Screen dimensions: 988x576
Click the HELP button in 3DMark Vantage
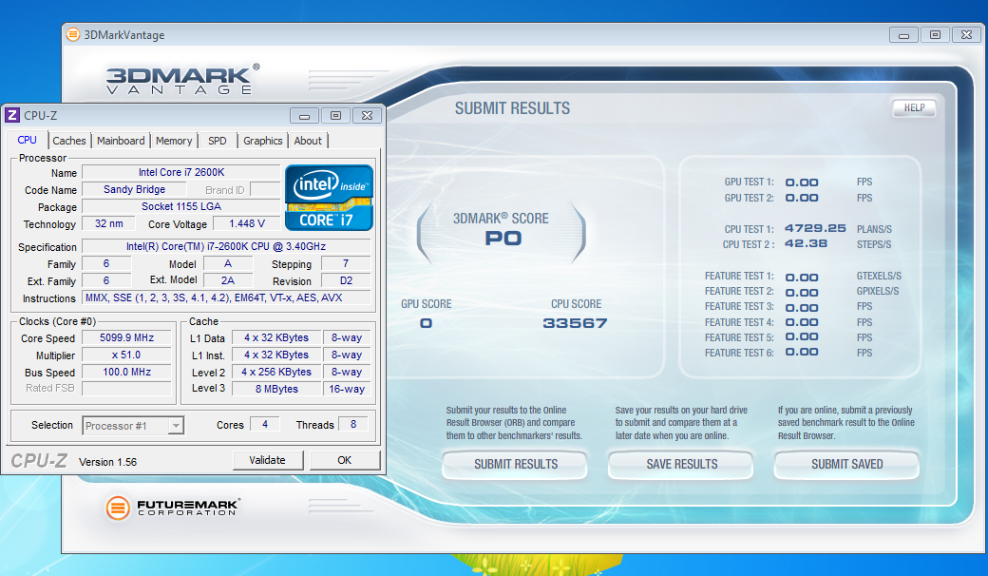914,107
